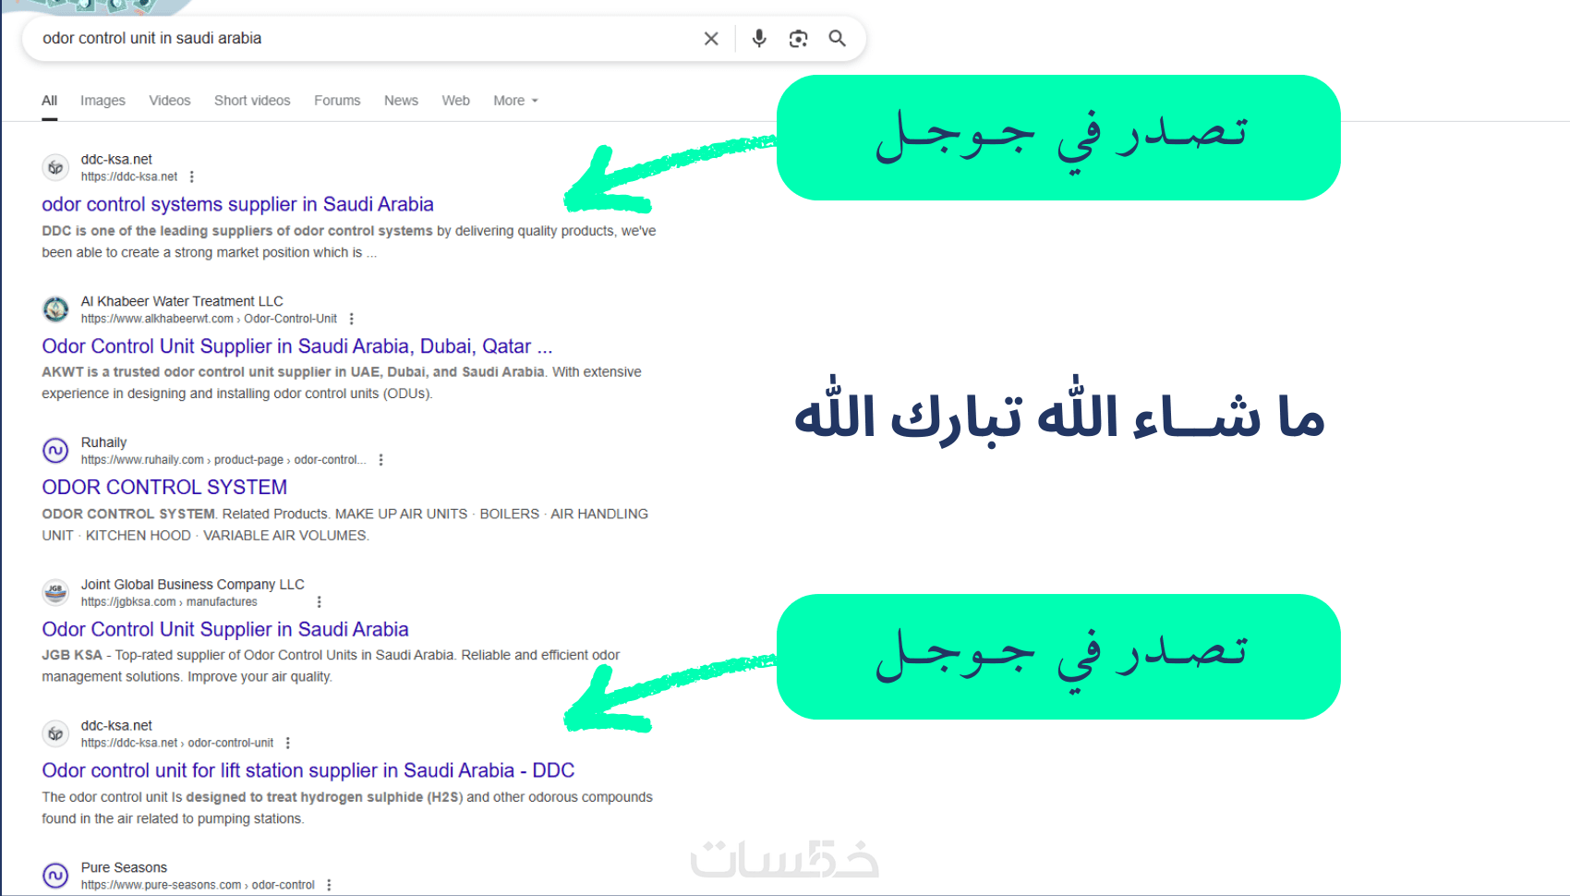1570x896 pixels.
Task: Click the Pure Seasons site favicon
Action: click(x=55, y=876)
